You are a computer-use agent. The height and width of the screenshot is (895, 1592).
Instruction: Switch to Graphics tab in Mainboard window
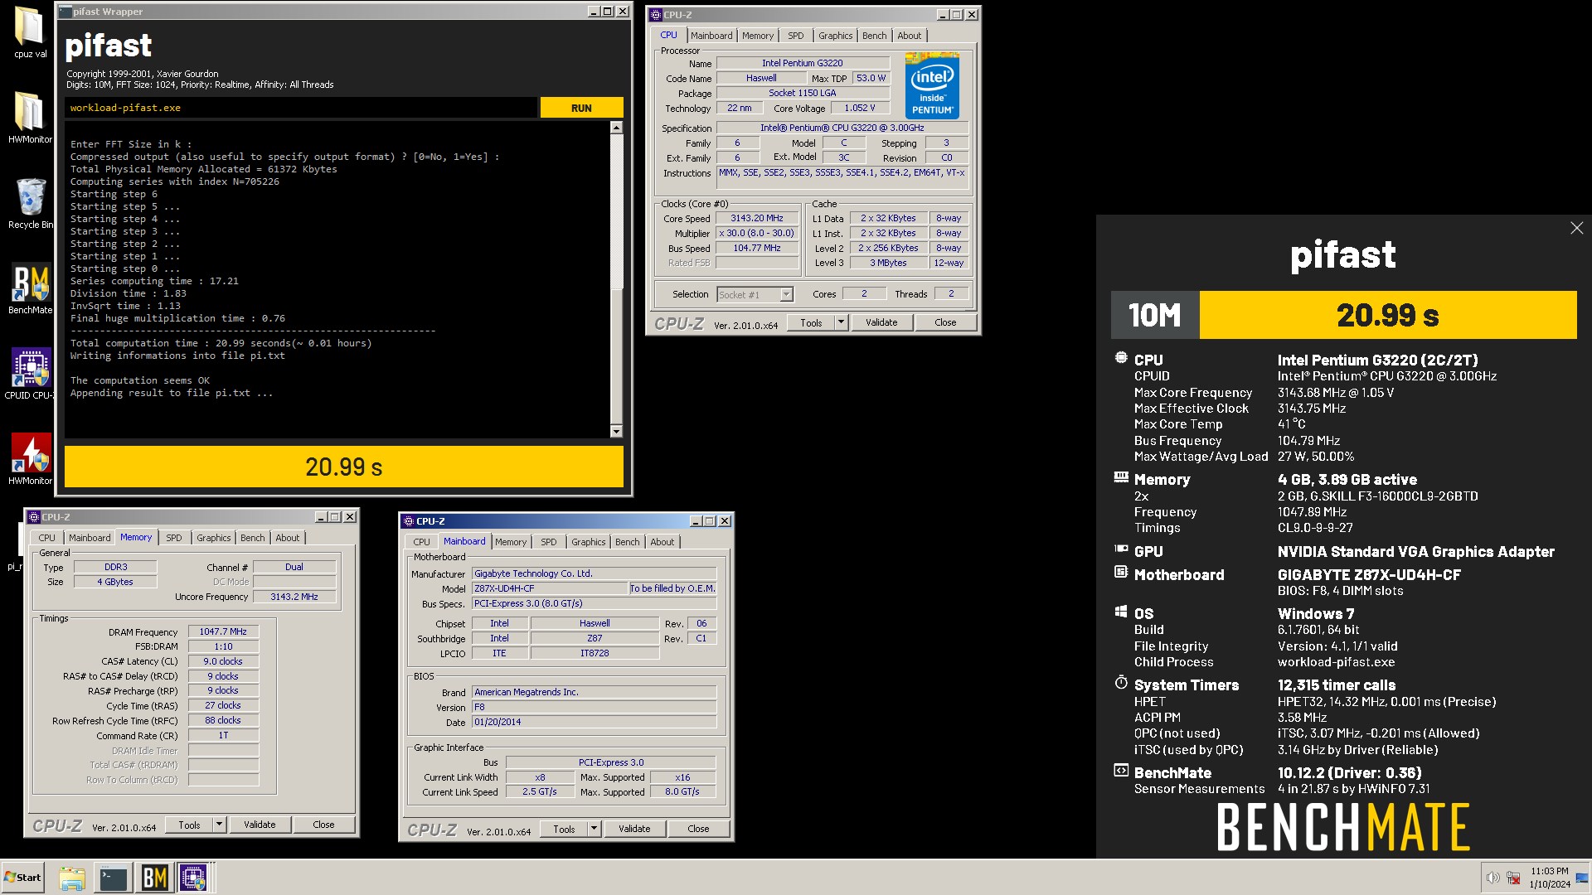[x=588, y=542]
